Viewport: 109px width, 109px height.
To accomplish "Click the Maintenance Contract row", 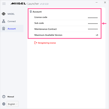I will coord(66,29).
